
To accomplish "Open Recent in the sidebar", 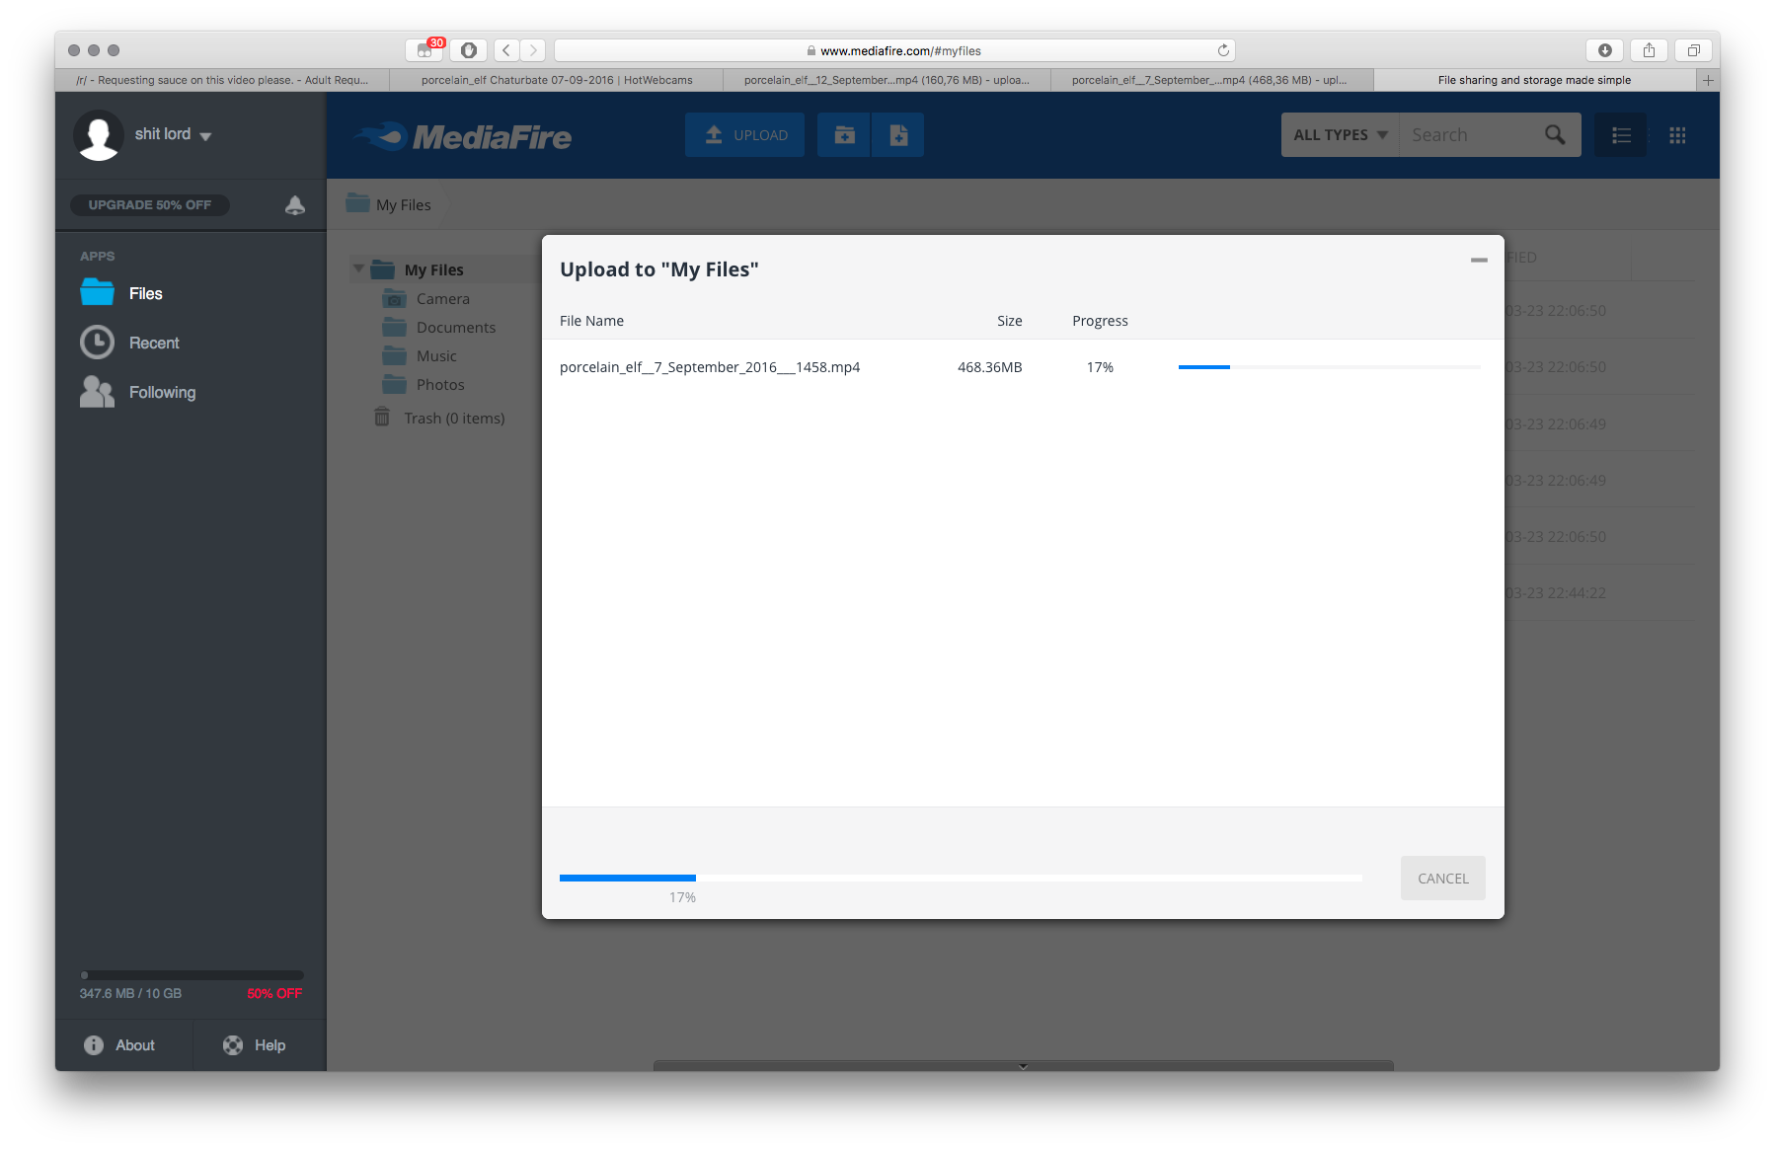I will (130, 343).
